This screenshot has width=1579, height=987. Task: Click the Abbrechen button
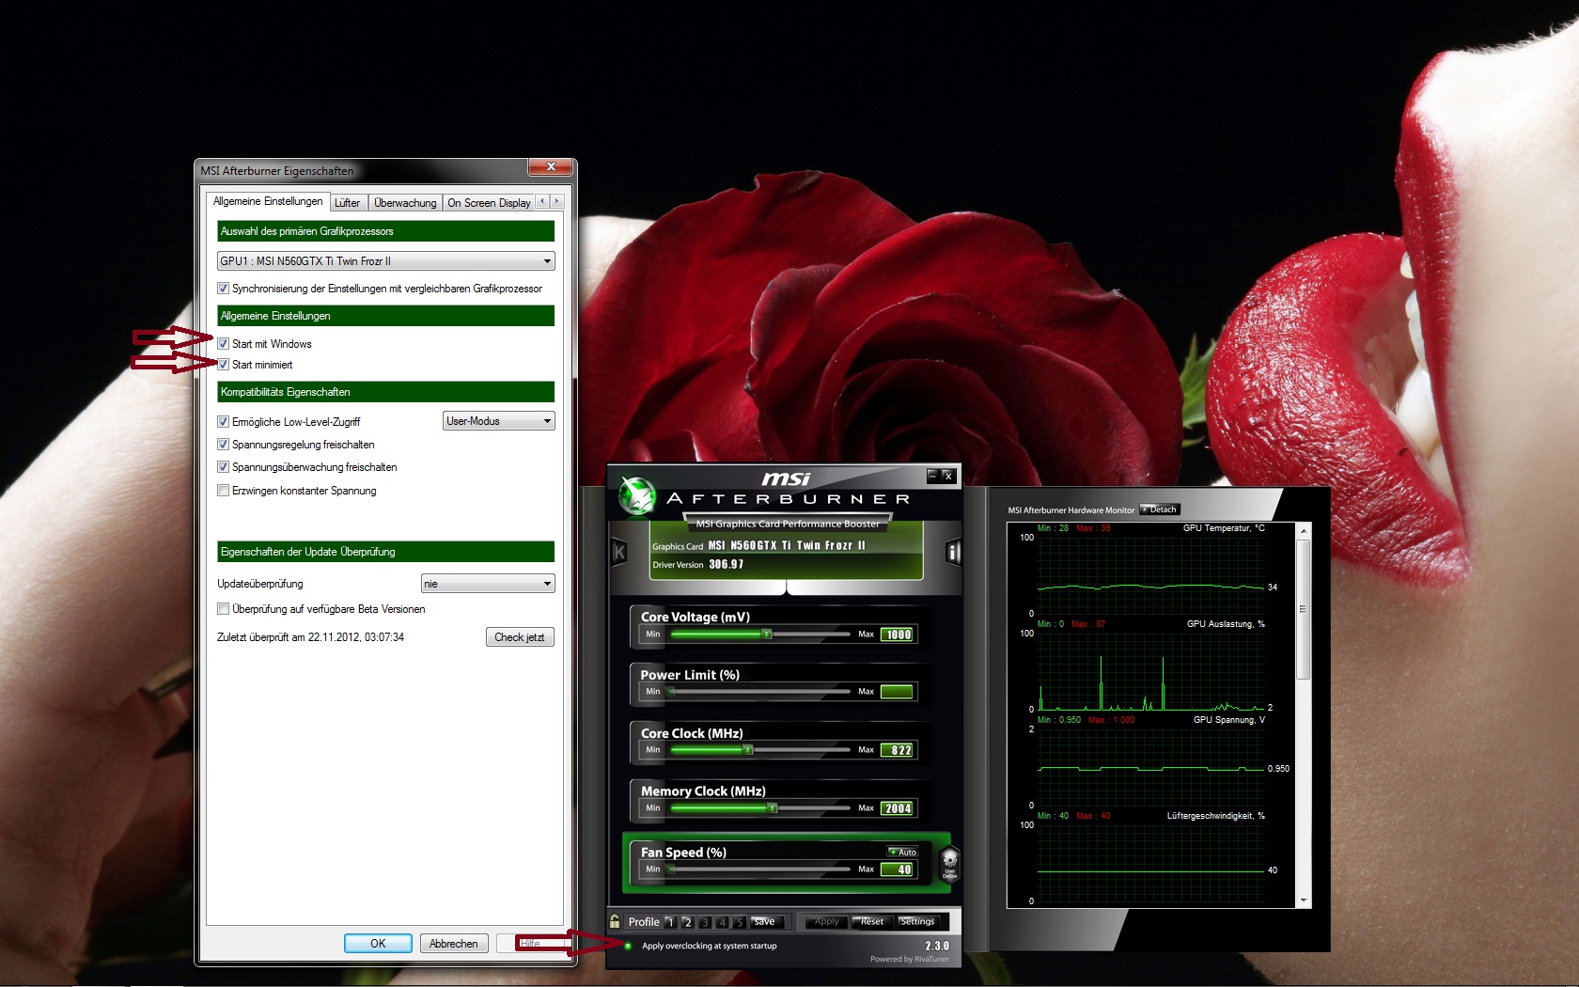click(x=454, y=944)
